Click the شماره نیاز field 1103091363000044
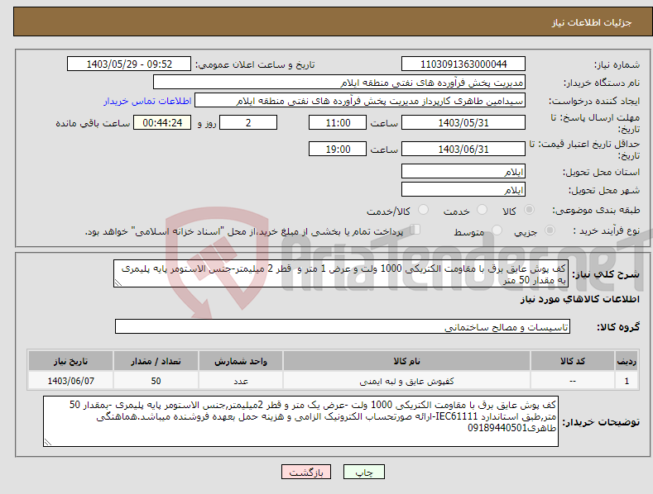Screen dimensions: 653x494 [x=463, y=64]
